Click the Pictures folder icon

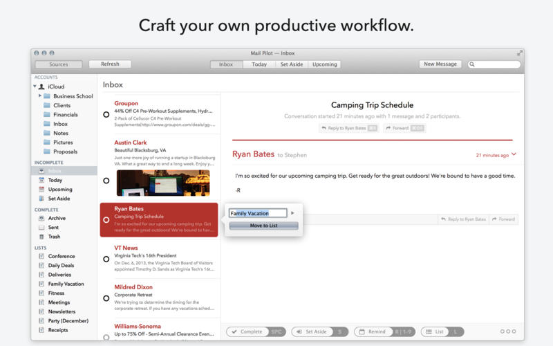pos(47,143)
